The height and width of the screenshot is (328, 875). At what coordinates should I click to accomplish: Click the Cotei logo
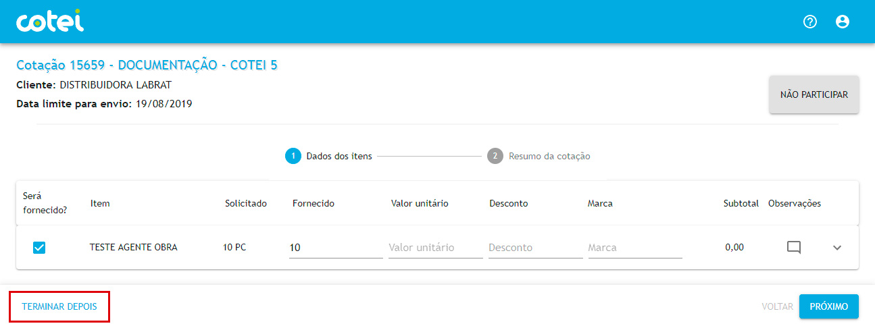click(50, 22)
